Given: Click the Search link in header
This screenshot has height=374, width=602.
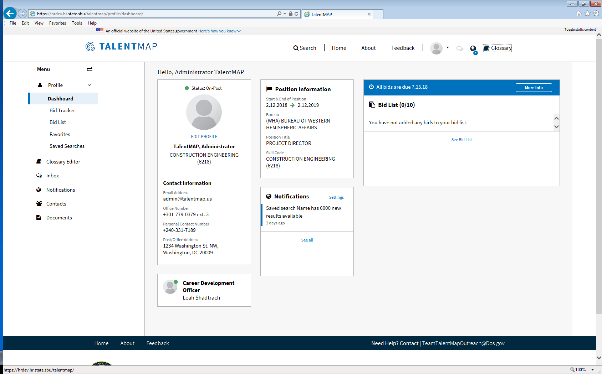Looking at the screenshot, I should click(305, 48).
